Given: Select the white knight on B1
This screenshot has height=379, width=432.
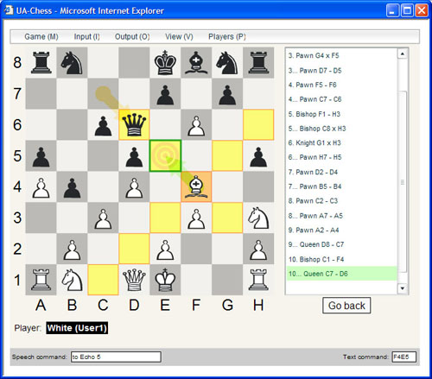Looking at the screenshot, I should tap(72, 280).
